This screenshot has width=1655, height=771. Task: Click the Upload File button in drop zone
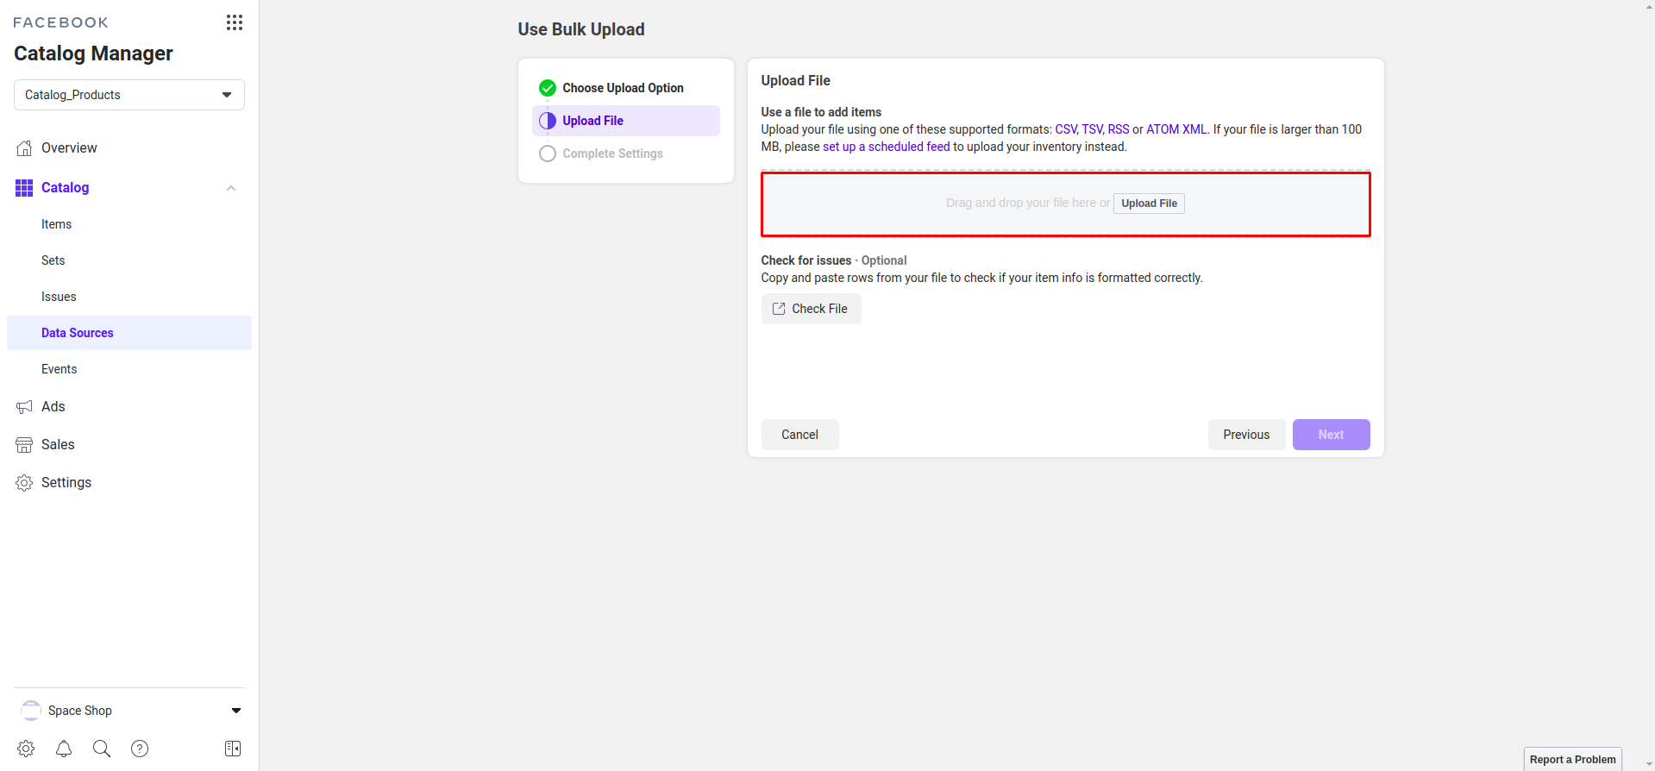pyautogui.click(x=1149, y=204)
